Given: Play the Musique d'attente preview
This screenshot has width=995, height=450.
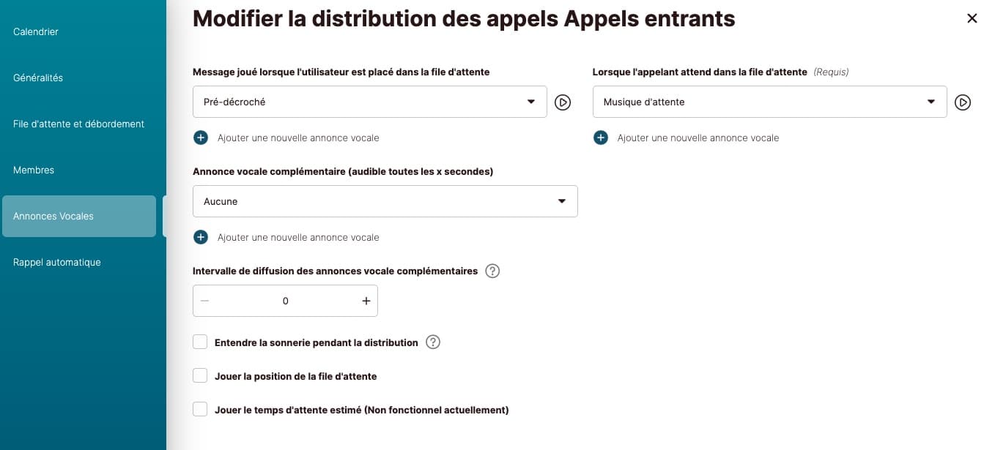Looking at the screenshot, I should pos(962,102).
